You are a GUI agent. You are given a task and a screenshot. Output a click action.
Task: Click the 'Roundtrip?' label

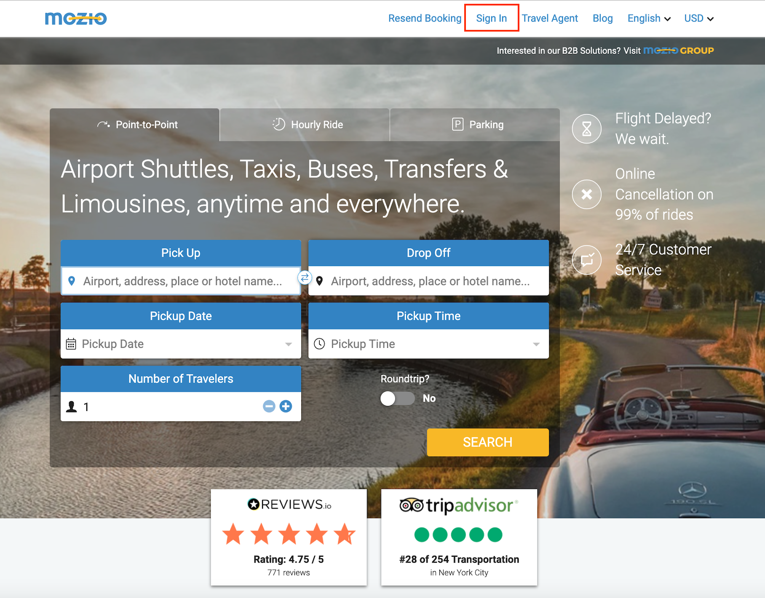[x=405, y=379]
